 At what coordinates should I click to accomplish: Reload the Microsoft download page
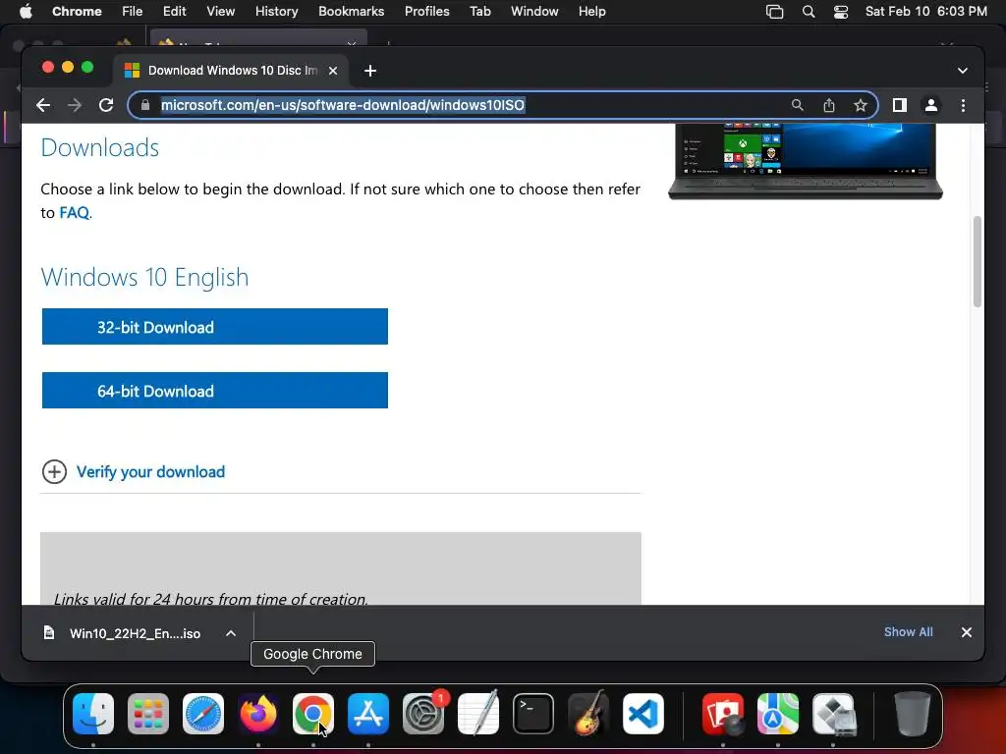pyautogui.click(x=106, y=105)
